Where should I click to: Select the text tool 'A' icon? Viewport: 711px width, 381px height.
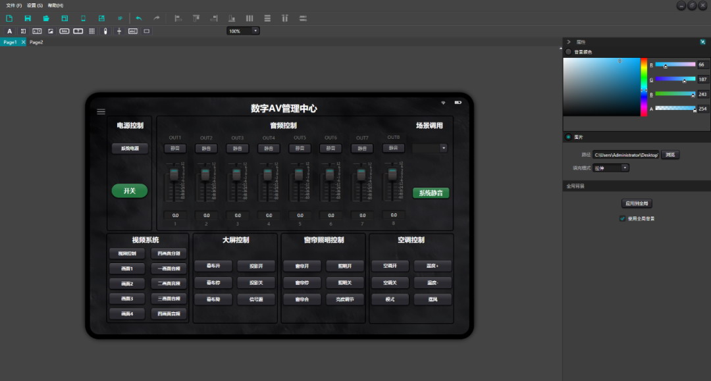point(9,31)
